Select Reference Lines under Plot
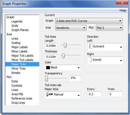 point(22,98)
